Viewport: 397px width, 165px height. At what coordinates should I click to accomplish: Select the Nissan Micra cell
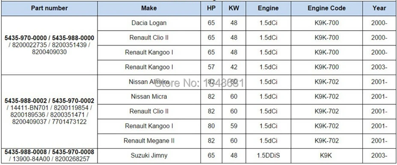click(149, 97)
